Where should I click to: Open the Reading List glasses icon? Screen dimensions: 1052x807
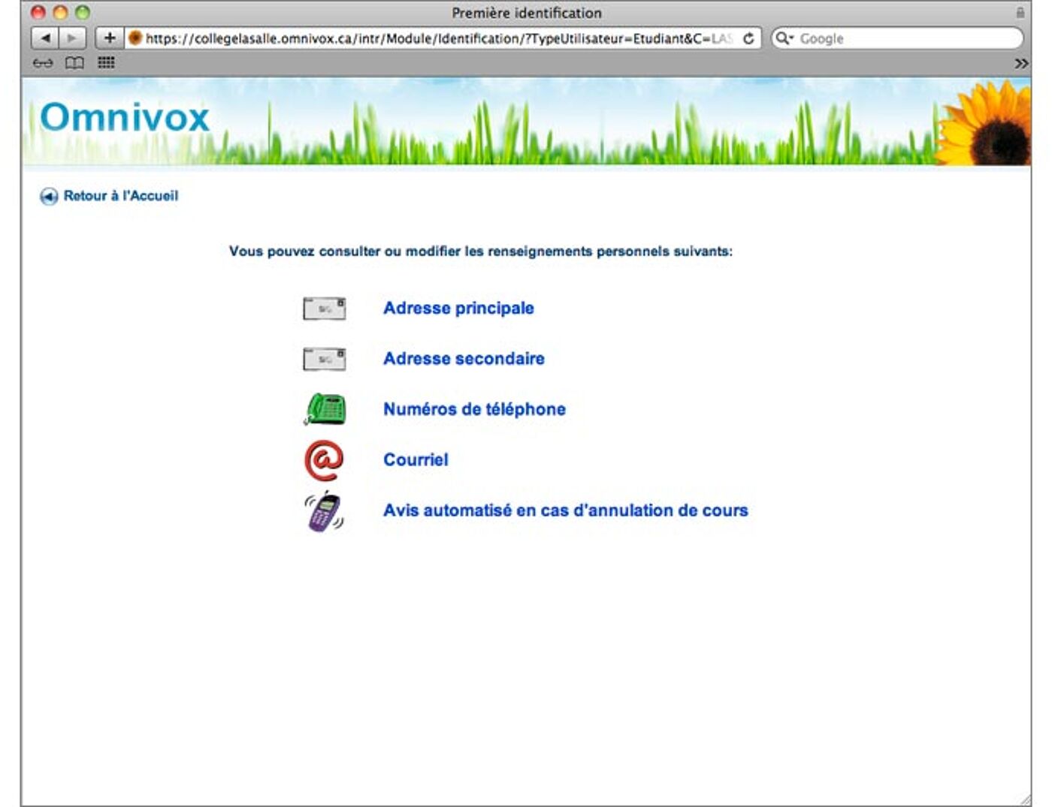(x=43, y=63)
